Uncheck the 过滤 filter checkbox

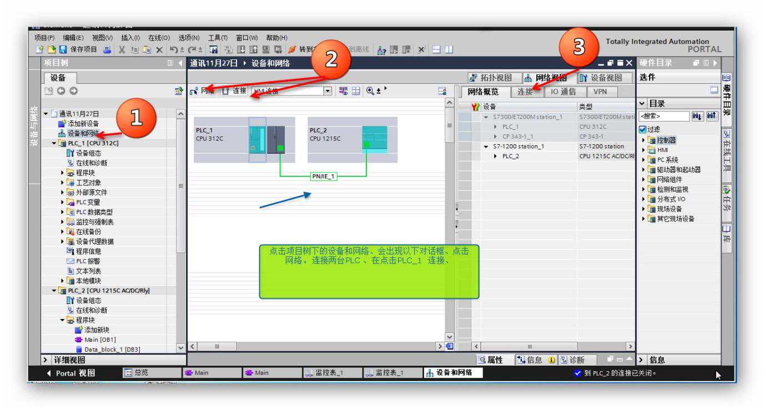[643, 129]
